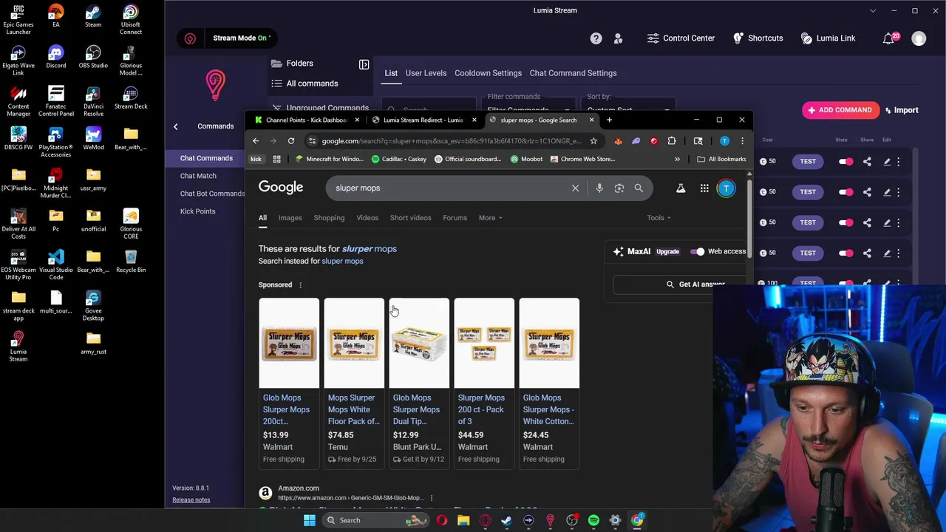The height and width of the screenshot is (532, 946).
Task: Open the notifications bell in Lumia Stream
Action: click(x=888, y=38)
